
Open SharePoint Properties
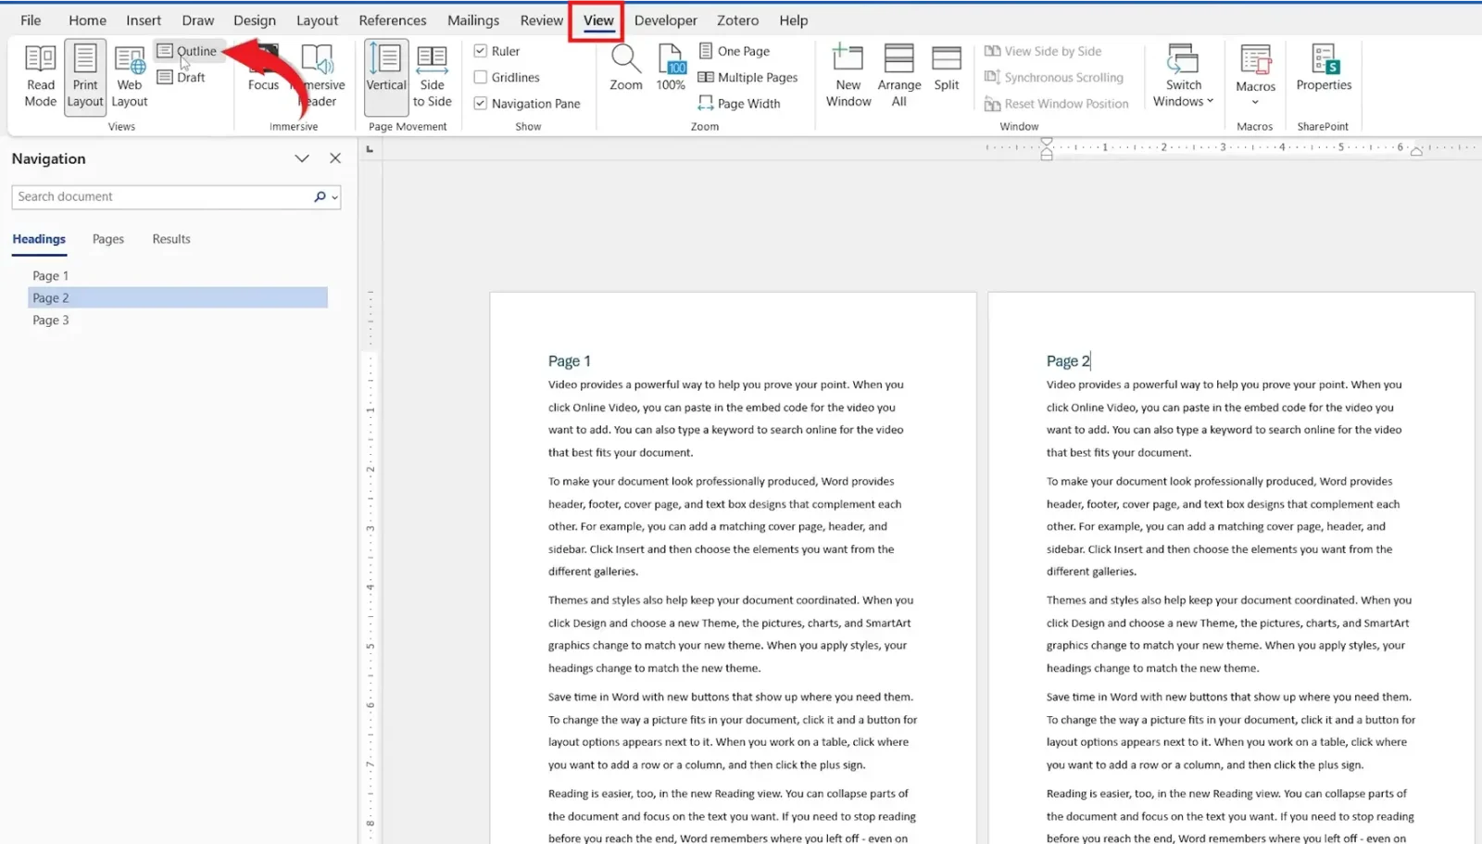pyautogui.click(x=1324, y=68)
